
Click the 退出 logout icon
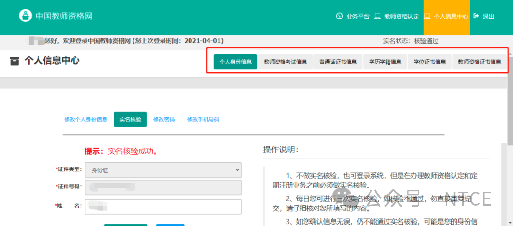click(x=476, y=16)
